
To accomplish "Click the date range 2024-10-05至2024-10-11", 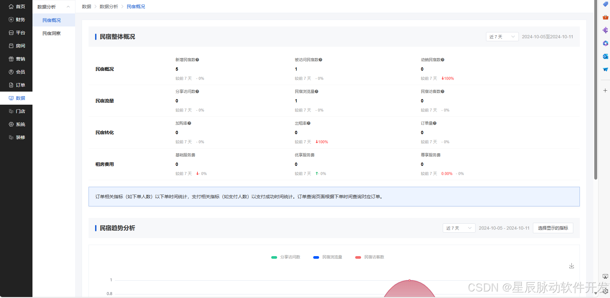I will click(x=547, y=37).
